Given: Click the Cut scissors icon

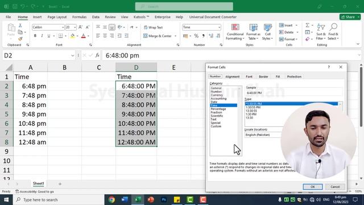Looking at the screenshot, I should pyautogui.click(x=20, y=25).
